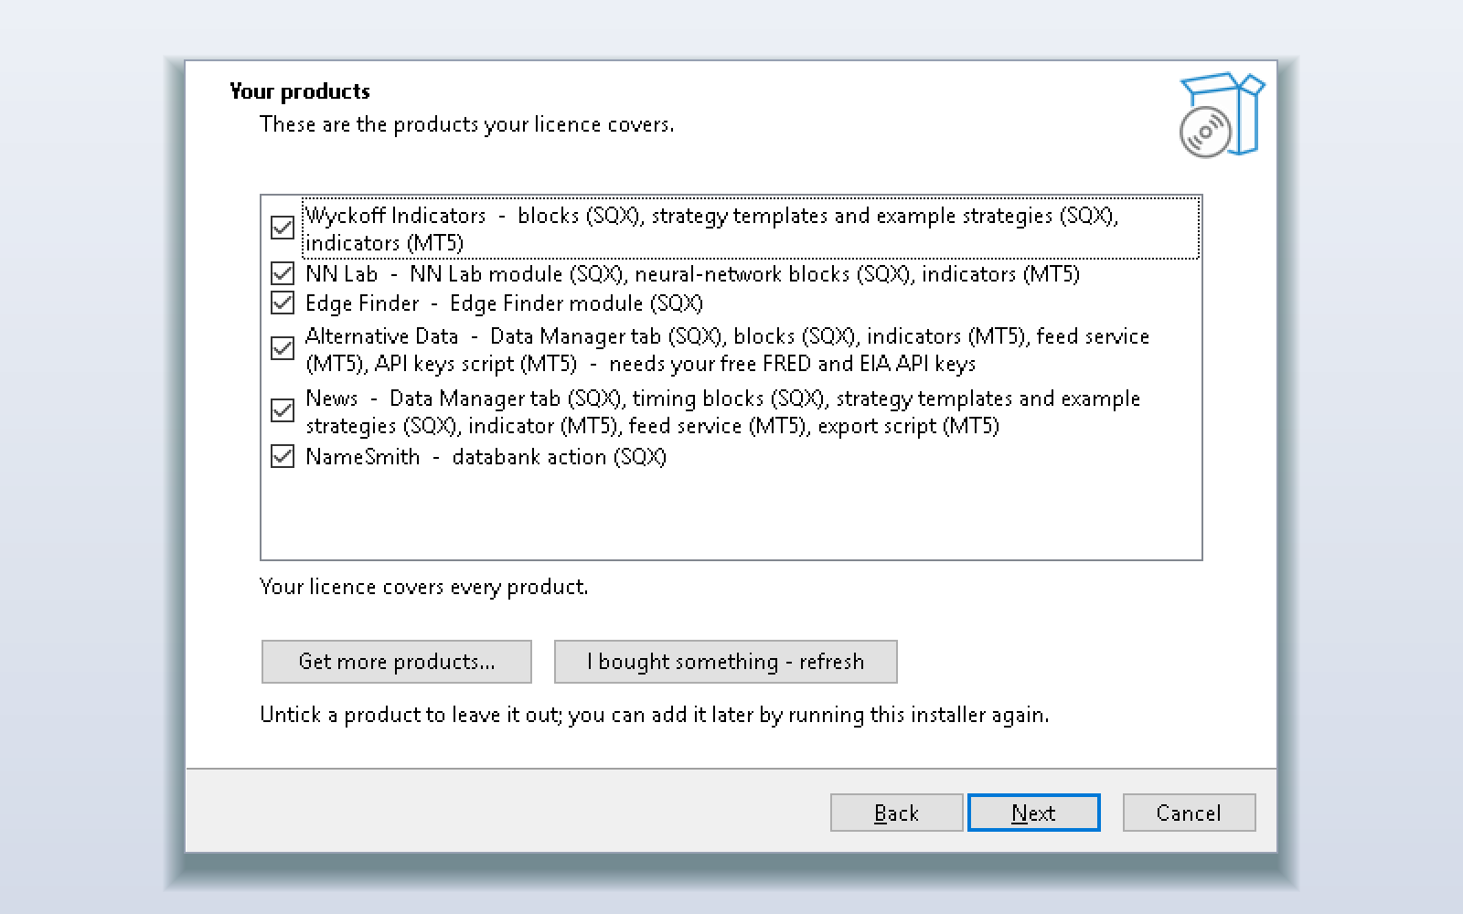1463x914 pixels.
Task: Toggle the News product checkbox
Action: tap(283, 410)
